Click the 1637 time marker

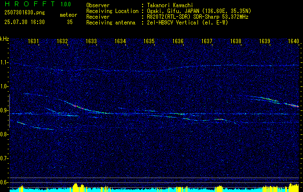207,41
